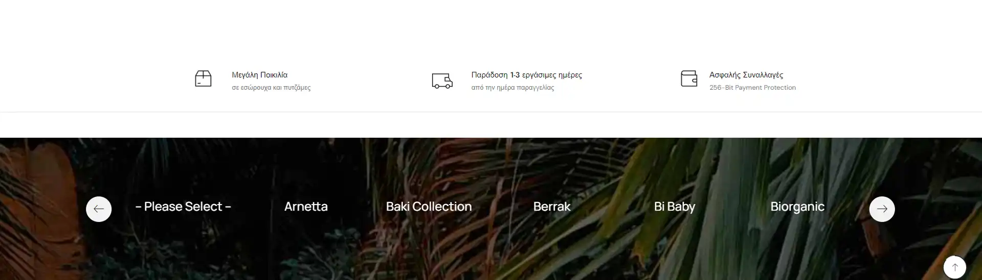Click 'από την ημέρα παραγγελίας' subtitle
This screenshot has width=982, height=280.
pyautogui.click(x=512, y=88)
